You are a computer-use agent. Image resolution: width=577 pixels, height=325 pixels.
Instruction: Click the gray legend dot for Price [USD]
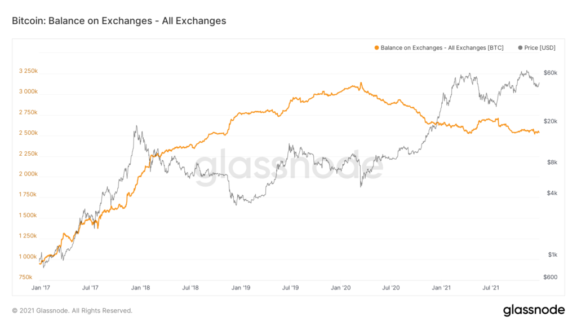click(x=520, y=48)
